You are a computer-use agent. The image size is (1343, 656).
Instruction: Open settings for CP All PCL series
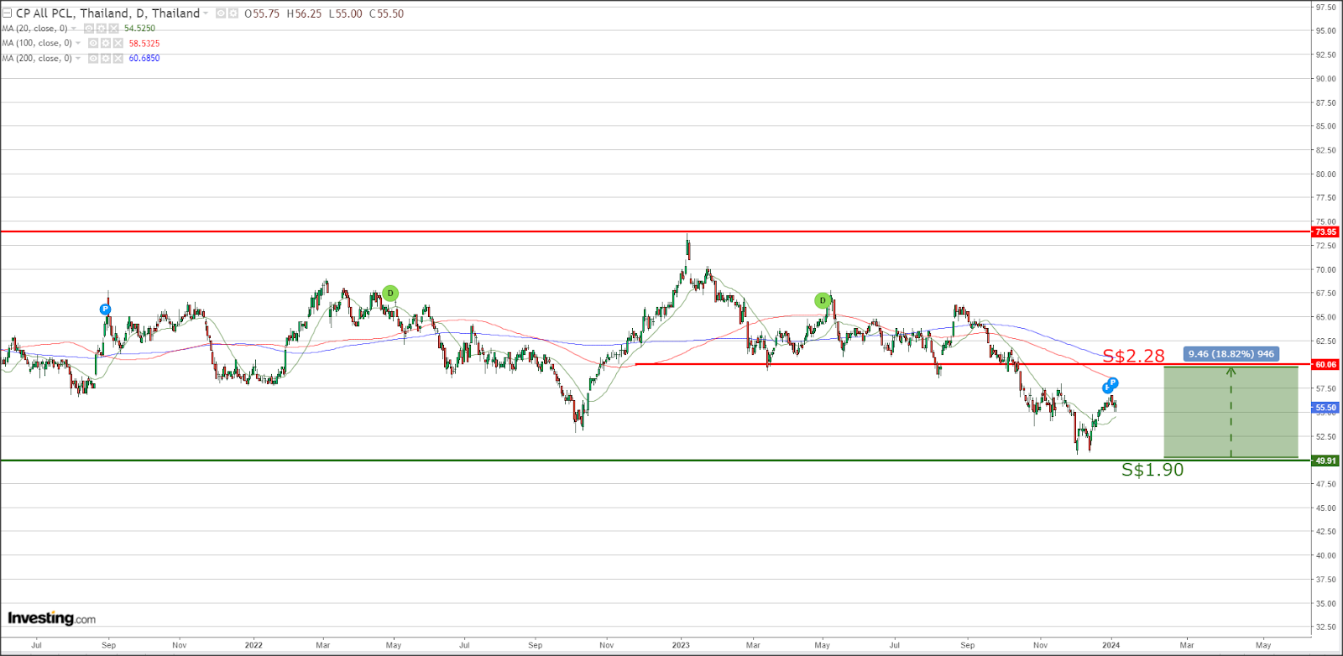233,13
